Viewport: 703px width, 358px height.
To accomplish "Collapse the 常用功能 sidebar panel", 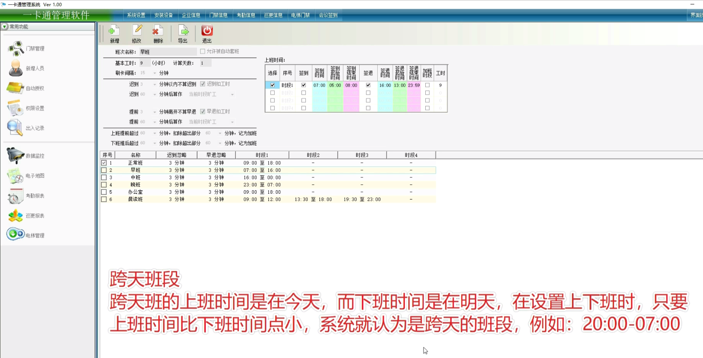I will tap(5, 27).
